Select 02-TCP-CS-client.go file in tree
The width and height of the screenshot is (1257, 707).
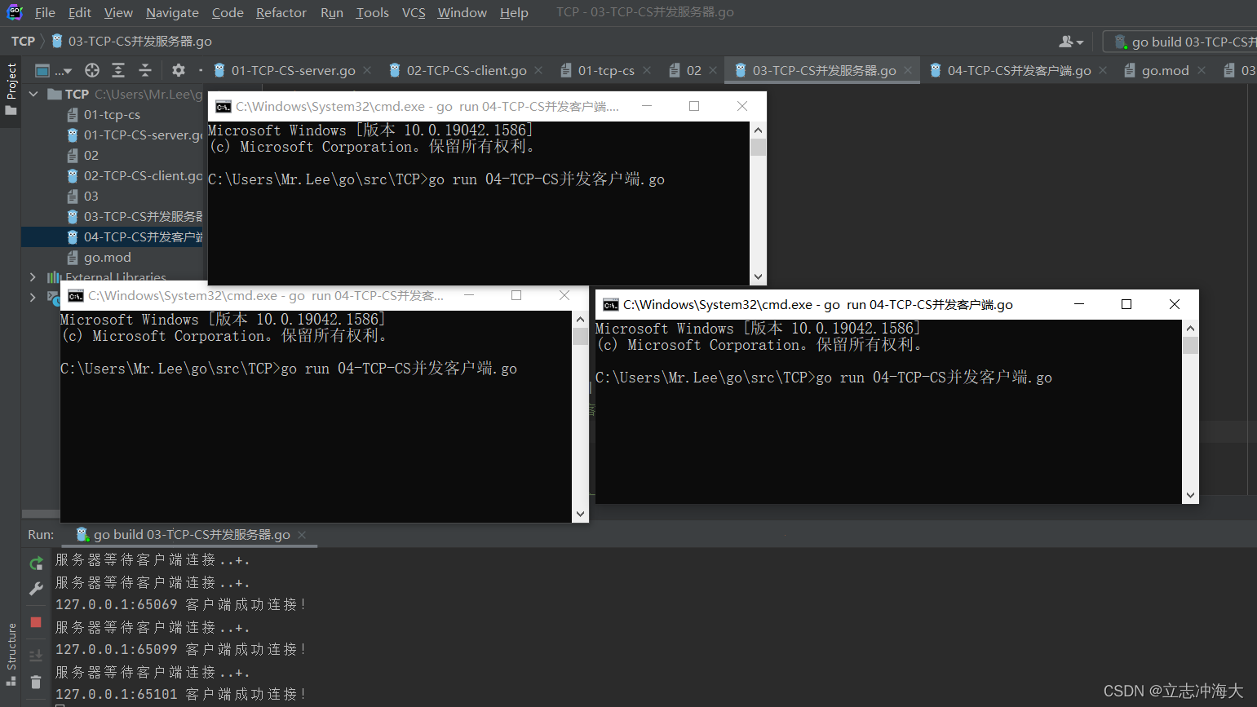point(135,176)
